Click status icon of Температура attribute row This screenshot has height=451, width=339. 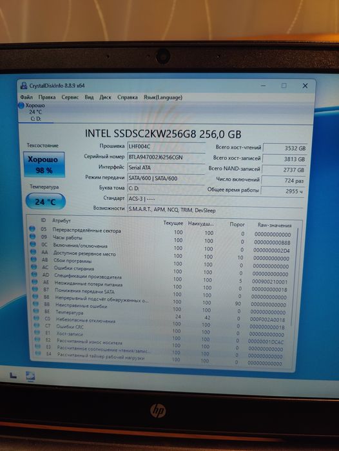pyautogui.click(x=36, y=310)
